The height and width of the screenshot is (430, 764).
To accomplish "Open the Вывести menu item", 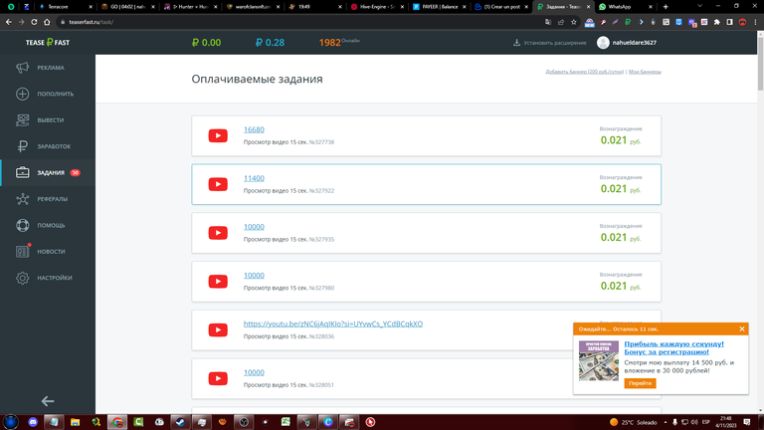I will (48, 119).
